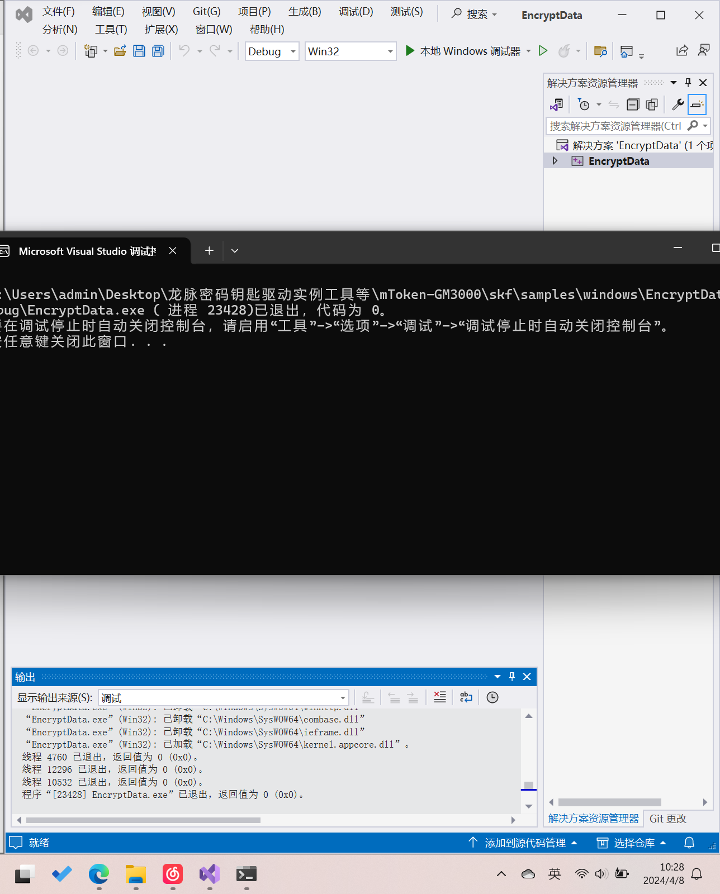Toggle pin on the 输出 panel

pyautogui.click(x=512, y=677)
